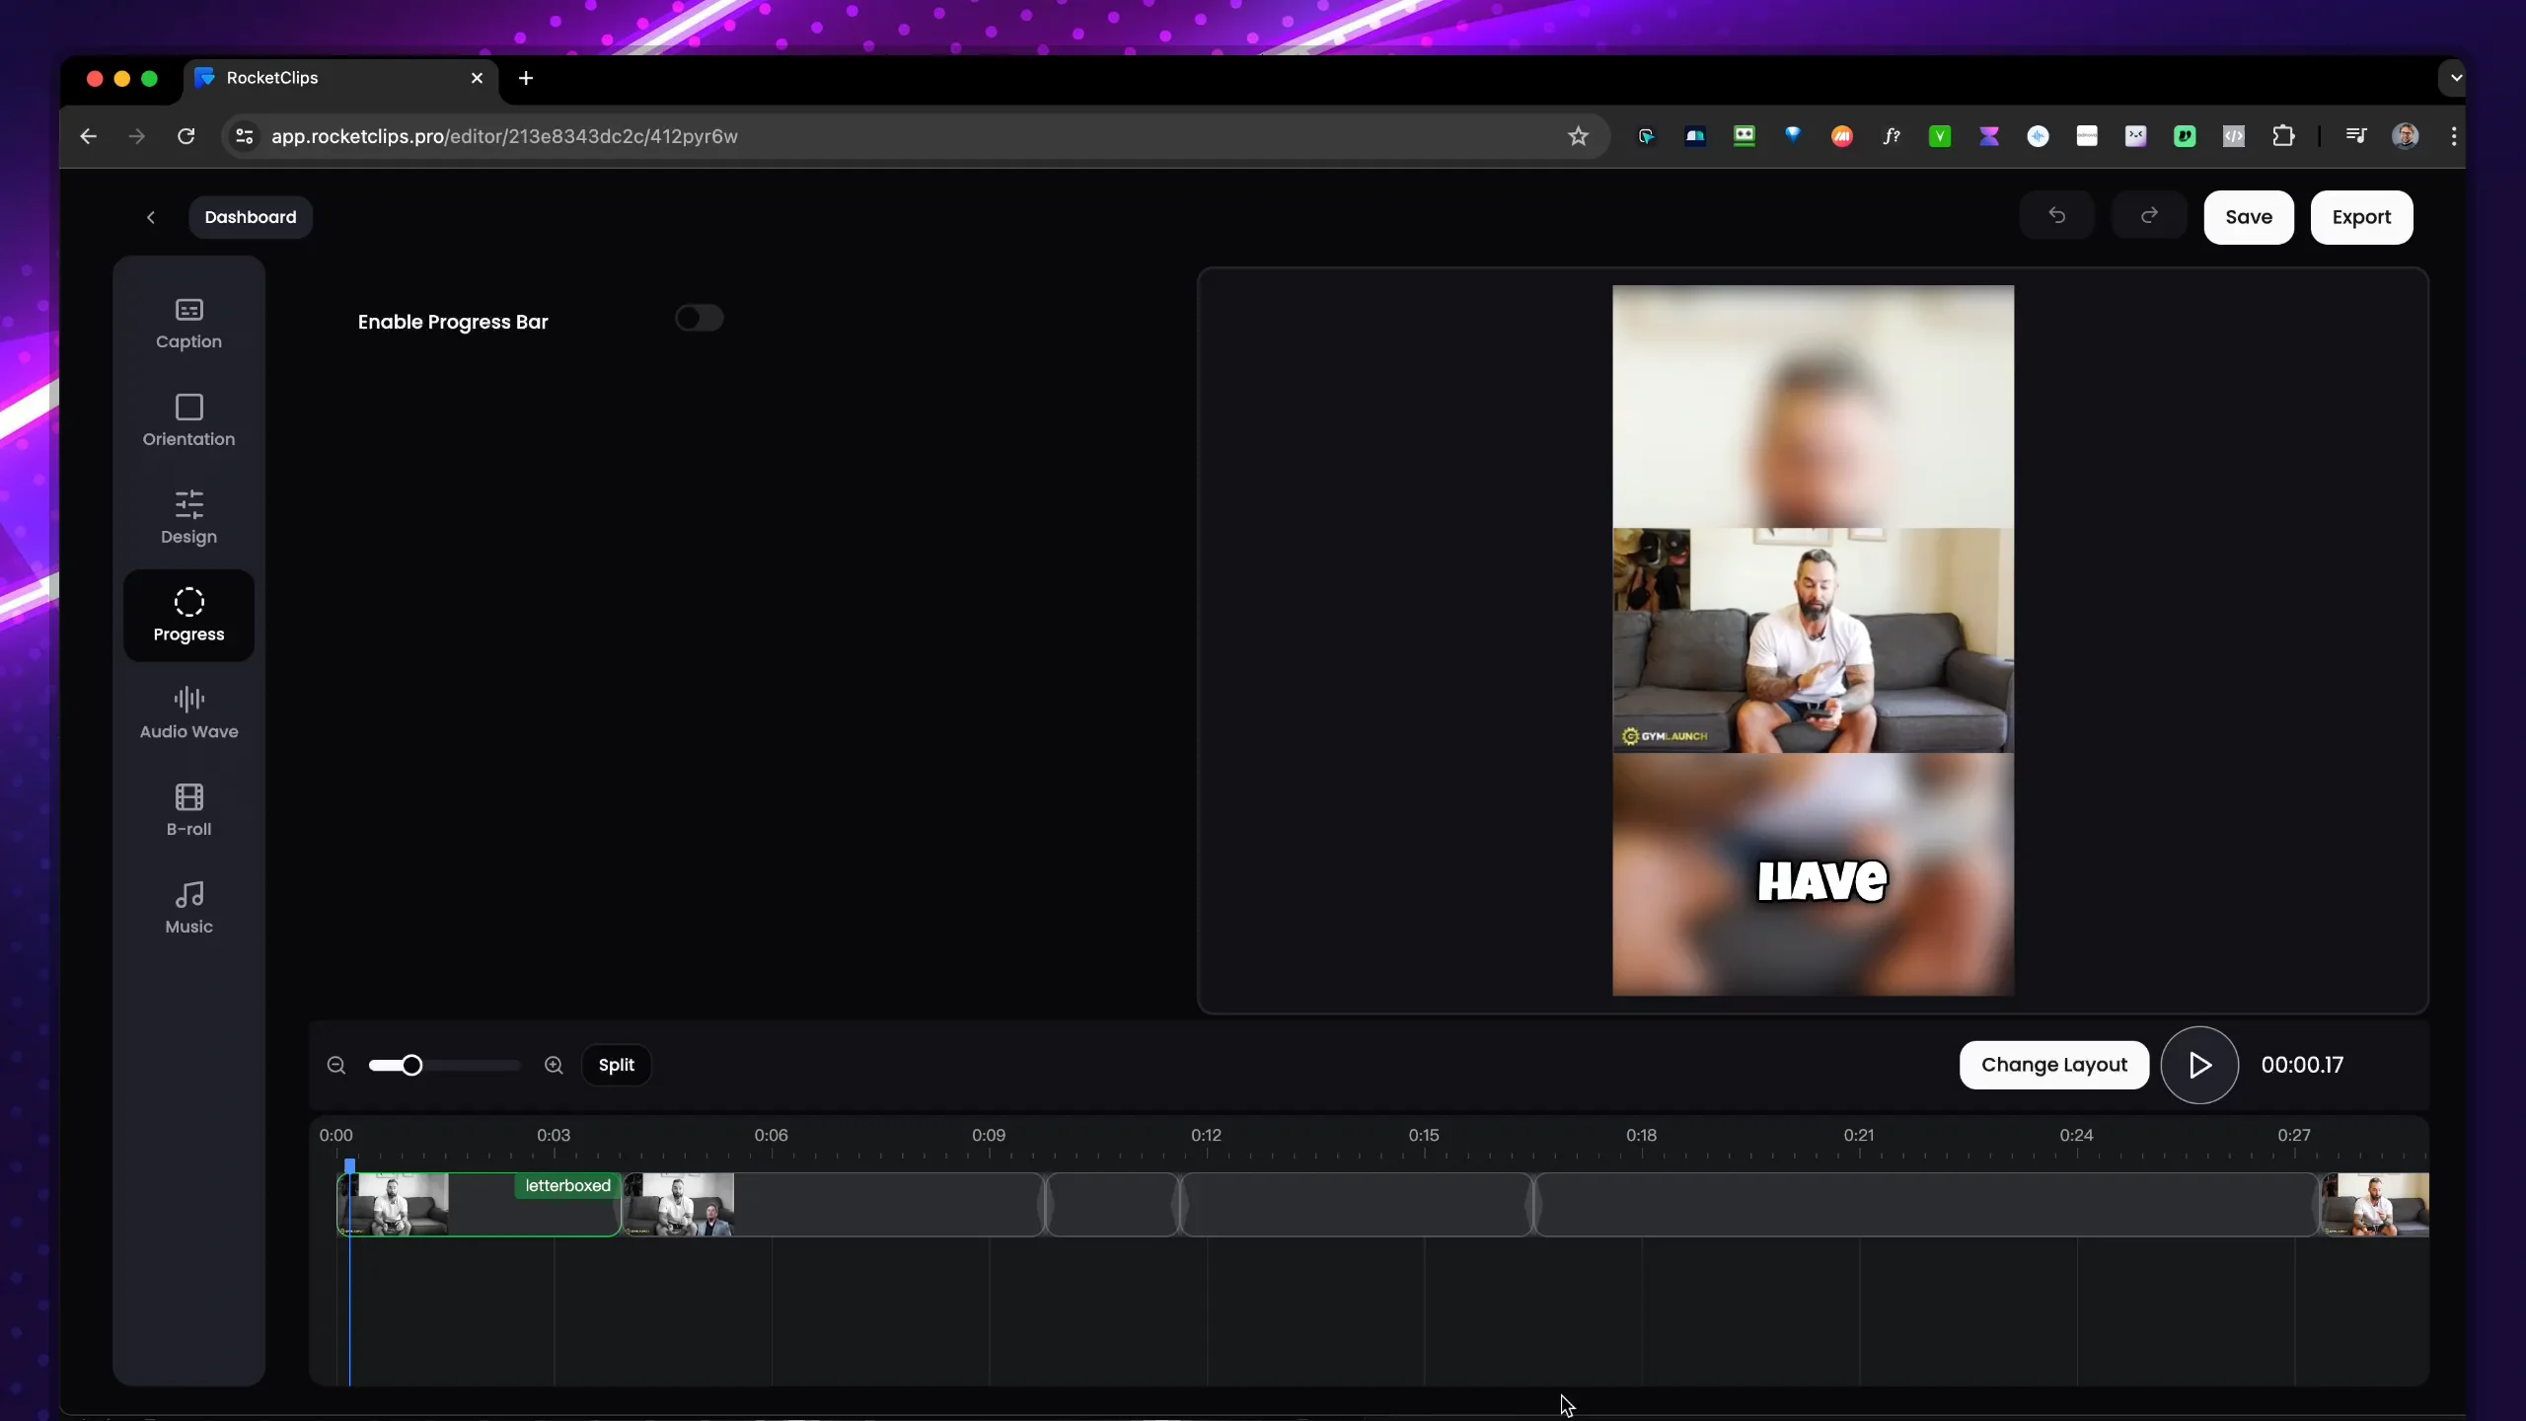Select the Orientation tool
The image size is (2526, 1421).
188,419
